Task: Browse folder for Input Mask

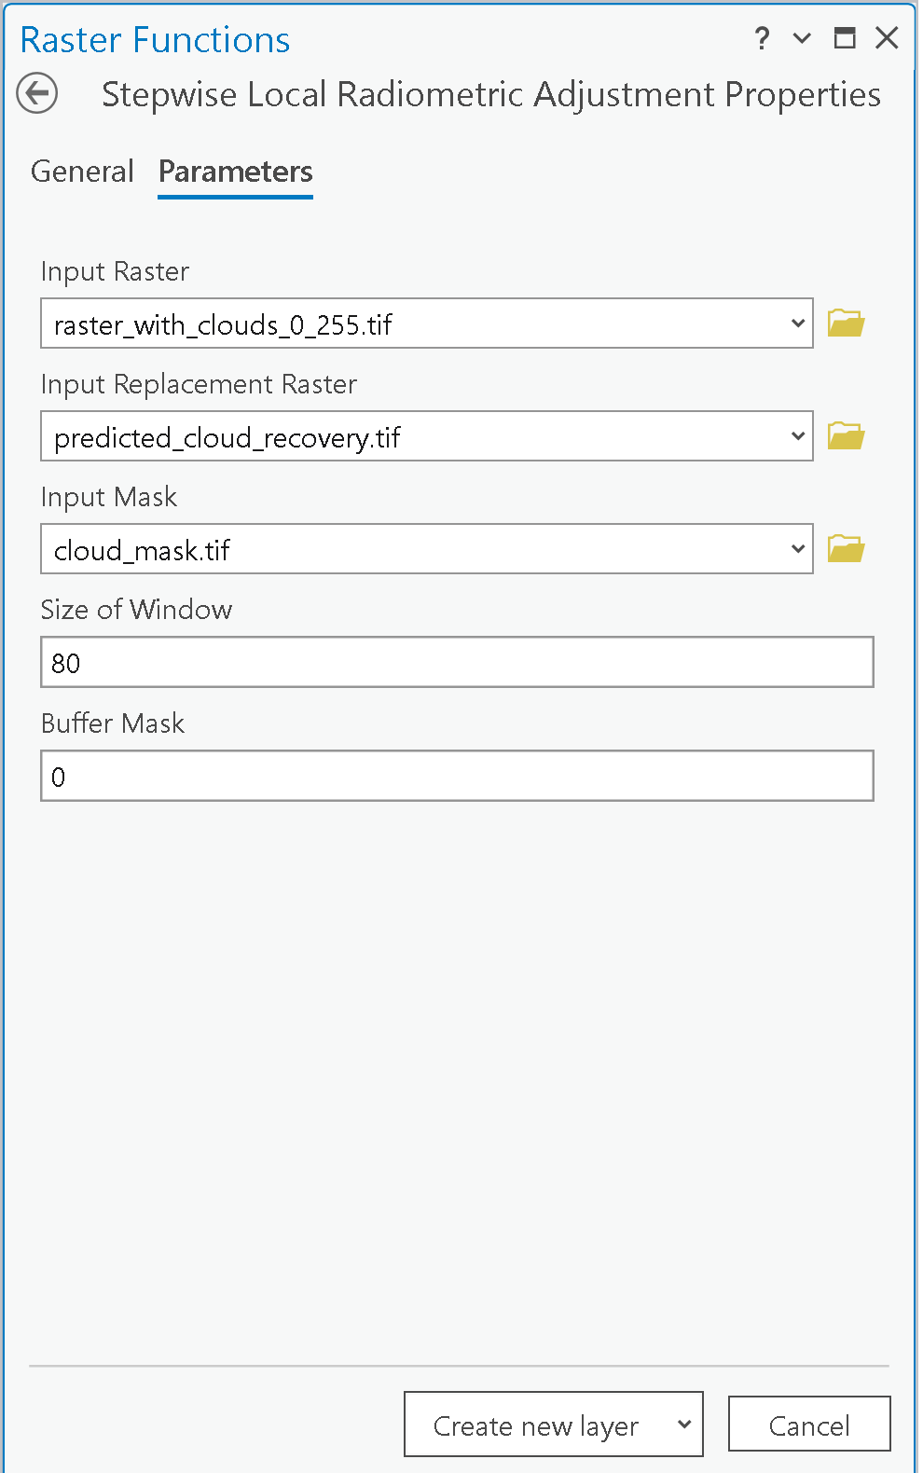Action: click(x=846, y=549)
